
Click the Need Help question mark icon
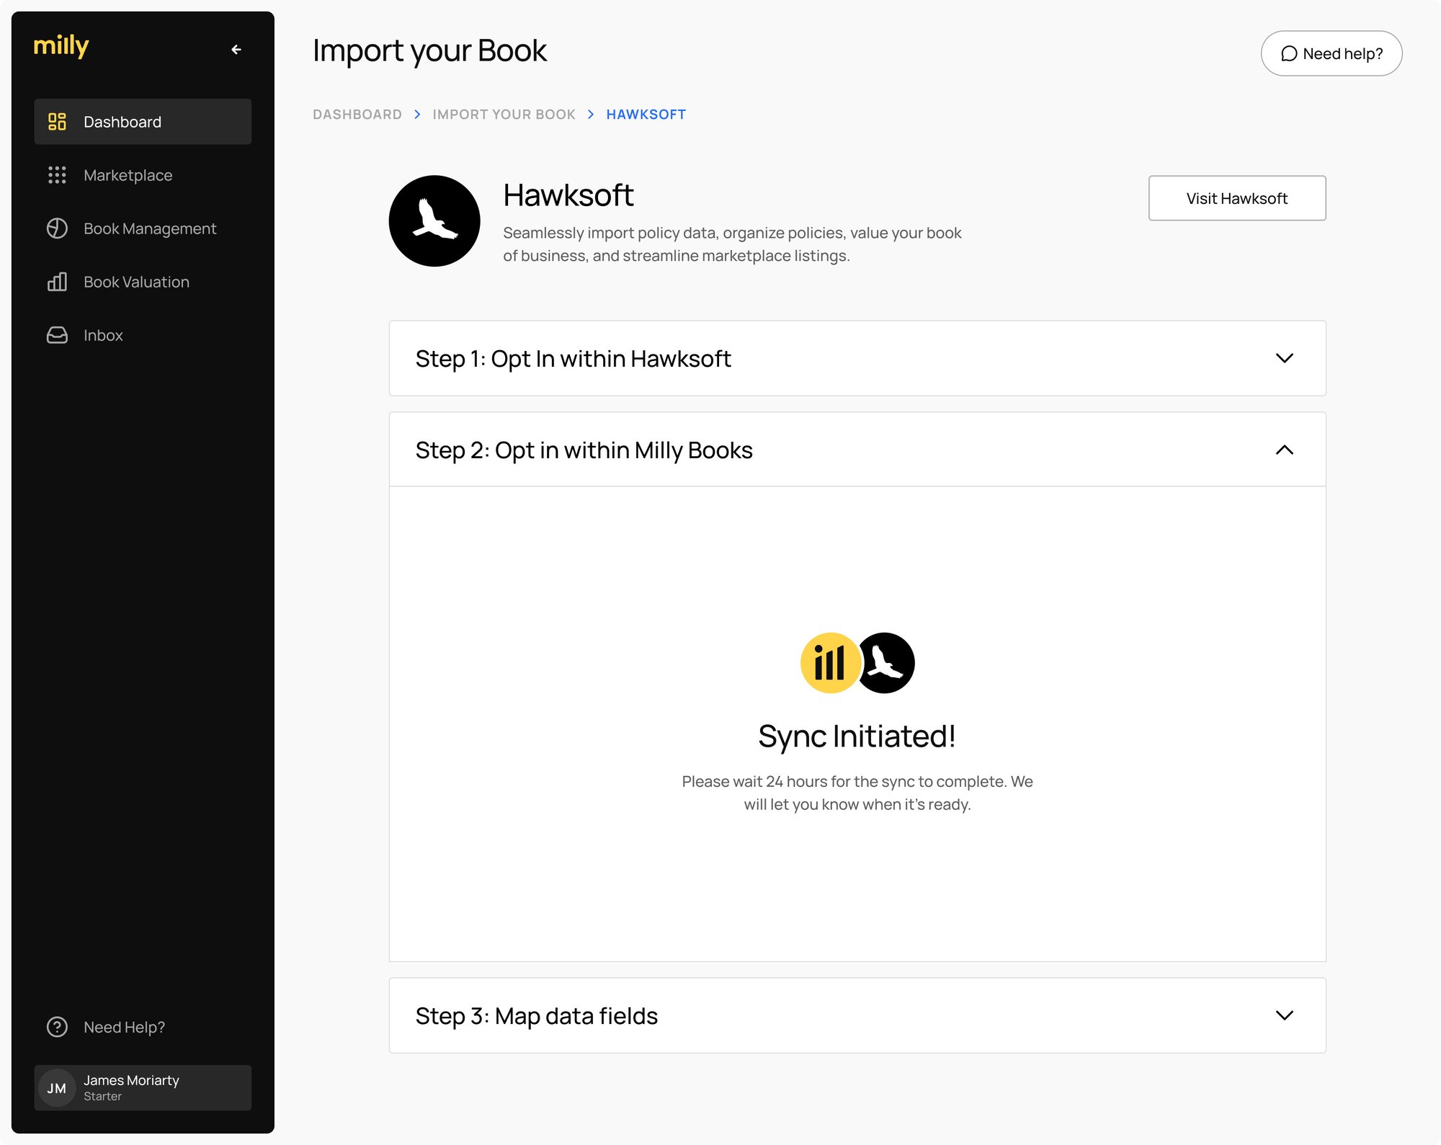click(57, 1027)
